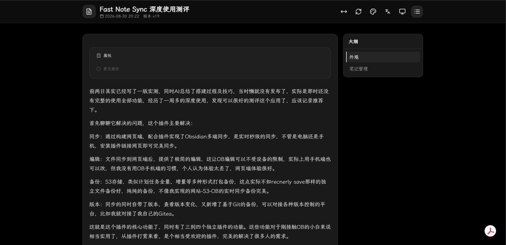The image size is (506, 245).
Task: Click the calendar icon near the date
Action: click(102, 16)
